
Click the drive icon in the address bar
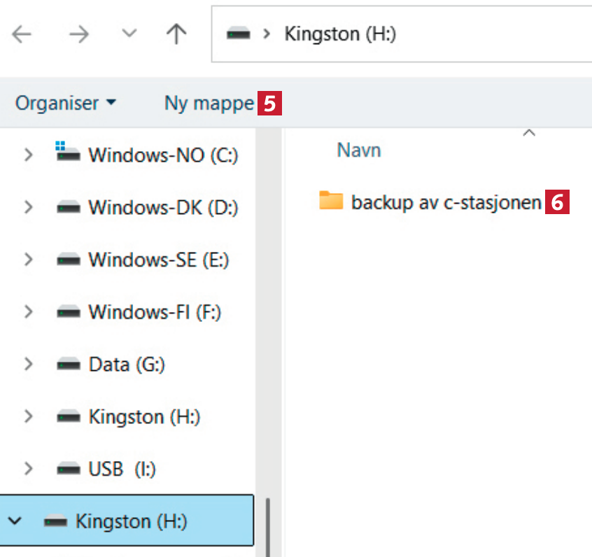[x=239, y=34]
